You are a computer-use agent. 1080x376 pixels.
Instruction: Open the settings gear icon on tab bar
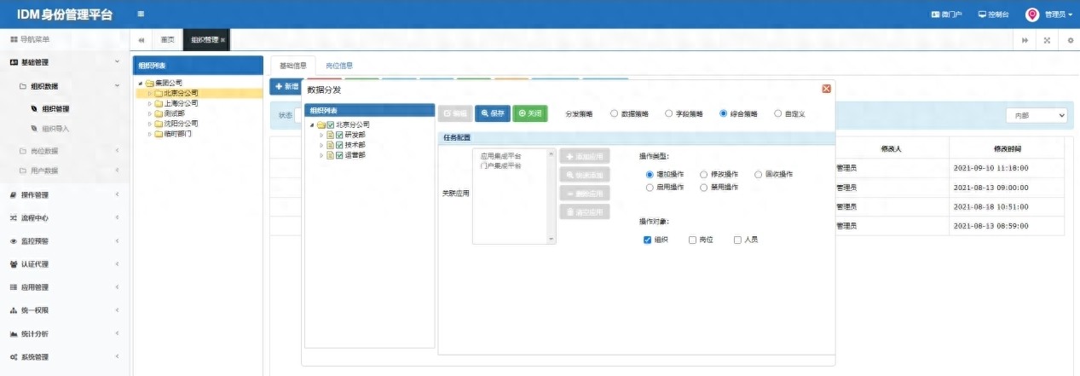[x=1070, y=40]
